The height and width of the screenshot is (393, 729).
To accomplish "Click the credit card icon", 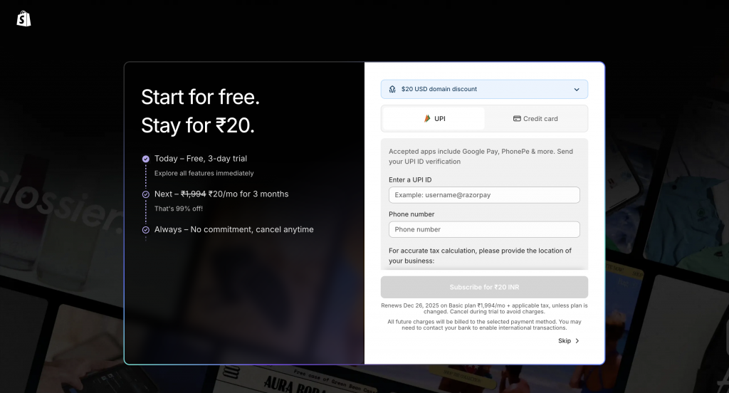I will (x=517, y=119).
